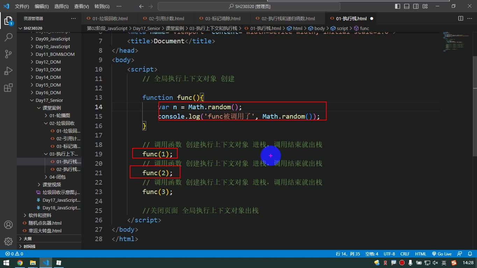
Task: Open the Source Control view
Action: tap(8, 54)
